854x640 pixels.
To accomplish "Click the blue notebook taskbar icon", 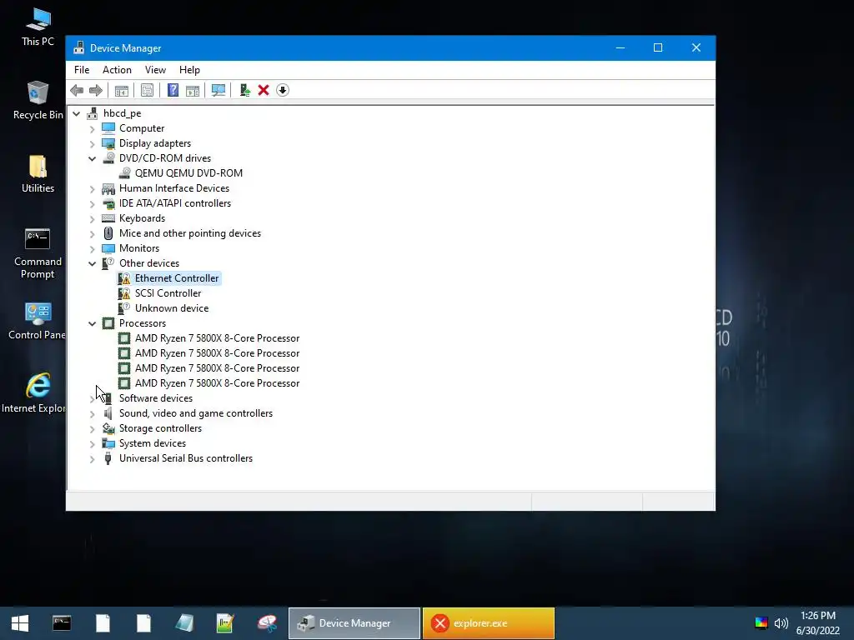I will click(184, 623).
